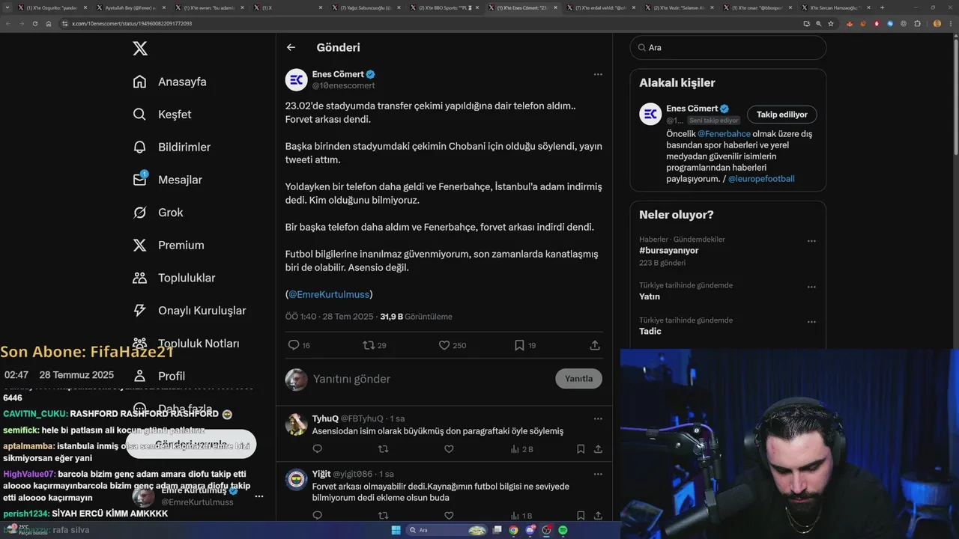Click the Yanıtla button

pos(578,379)
